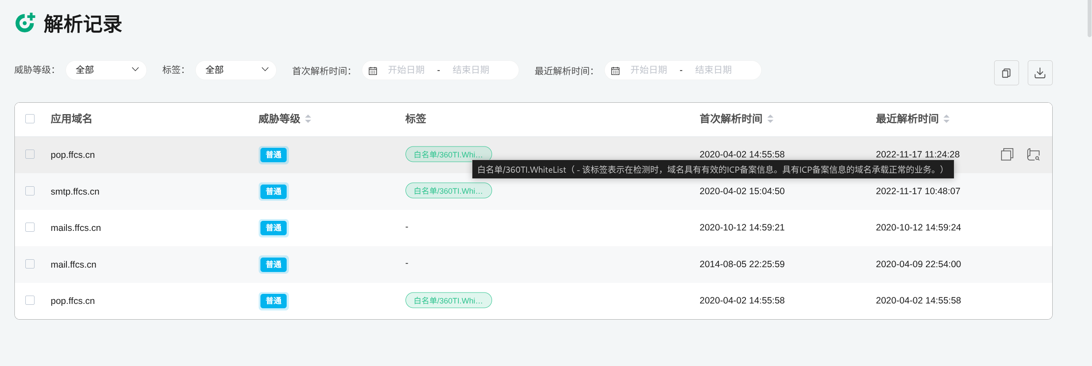Check the pop.ffcs.cn row dated 2020-04-02 14:55:58
Viewport: 1092px width, 366px height.
30,300
